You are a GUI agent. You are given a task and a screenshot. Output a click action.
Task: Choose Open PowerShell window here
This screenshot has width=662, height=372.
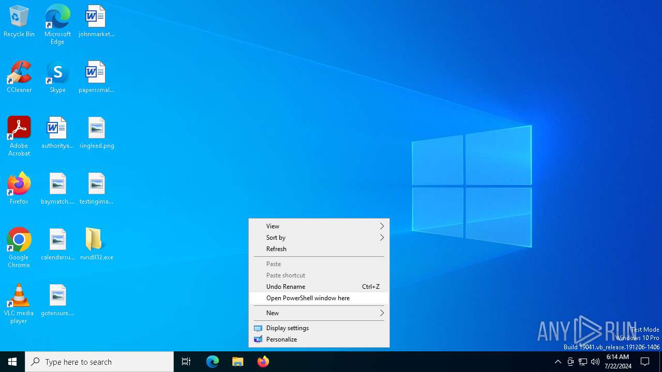[319, 298]
